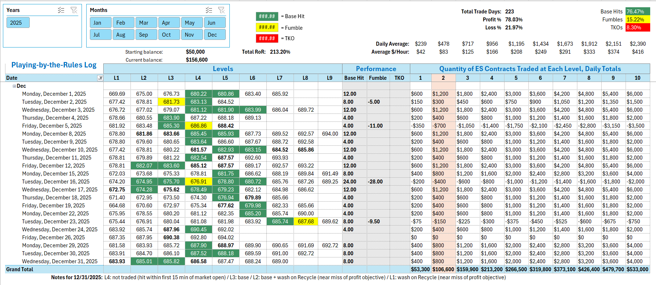Click the Performance header cell
656x285 pixels.
[376, 69]
